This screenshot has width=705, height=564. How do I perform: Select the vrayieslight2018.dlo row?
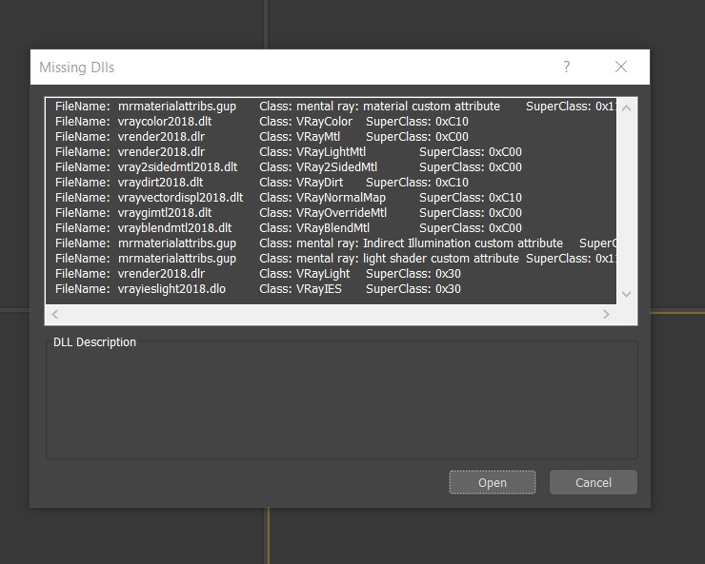pyautogui.click(x=332, y=289)
